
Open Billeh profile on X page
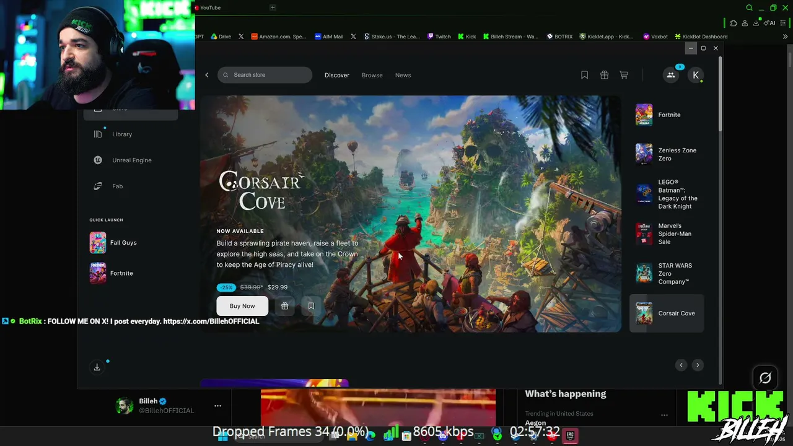tap(156, 406)
